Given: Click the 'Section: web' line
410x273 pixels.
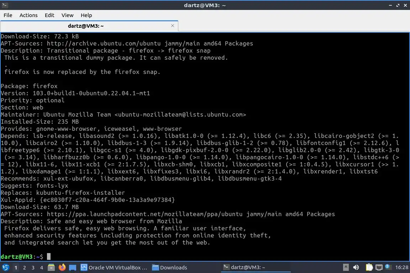Looking at the screenshot, I should coord(22,107).
